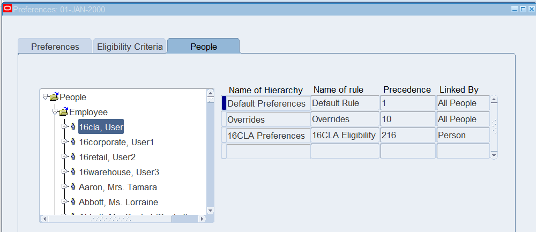The image size is (536, 232).
Task: Expand the 16cla, User tree node
Action: point(64,127)
